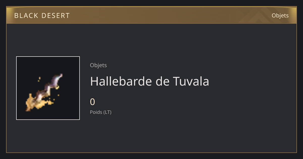This screenshot has height=159, width=303.
Task: Click the Hallebarde de Tuvala item icon
Action: [x=48, y=88]
